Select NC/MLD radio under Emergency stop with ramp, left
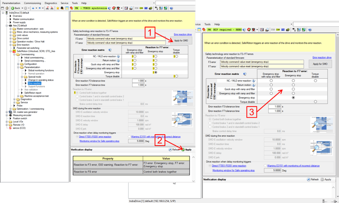 pyautogui.click(x=135, y=56)
